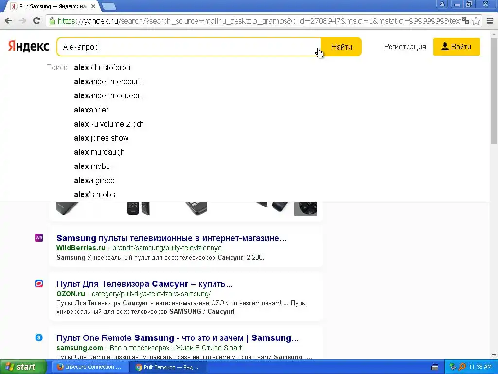Click the Все о телевизорах breadcrumb
This screenshot has width=498, height=374.
[140, 348]
